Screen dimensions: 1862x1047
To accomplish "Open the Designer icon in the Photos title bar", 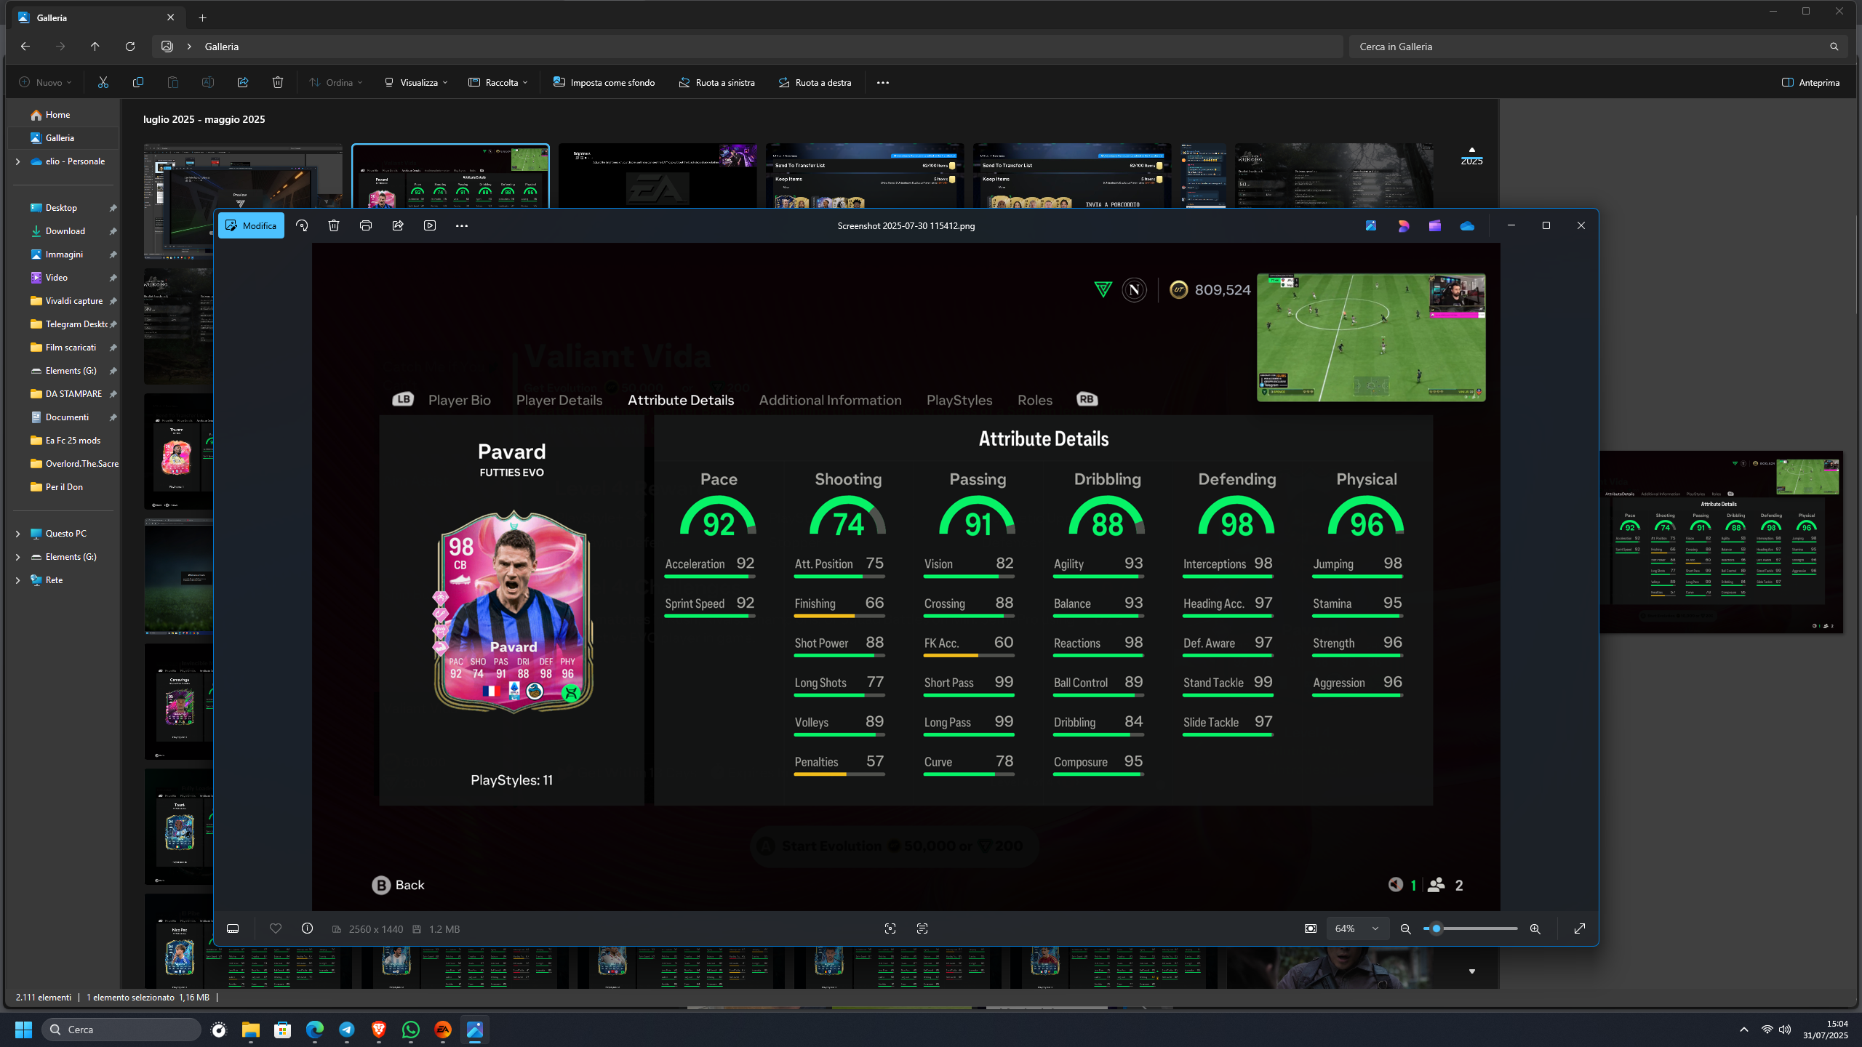I will pyautogui.click(x=1403, y=226).
